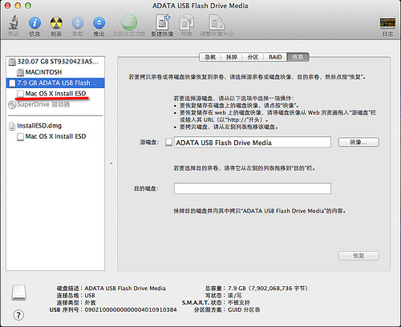Open the Log (日志) icon
401x327 pixels.
click(x=387, y=23)
